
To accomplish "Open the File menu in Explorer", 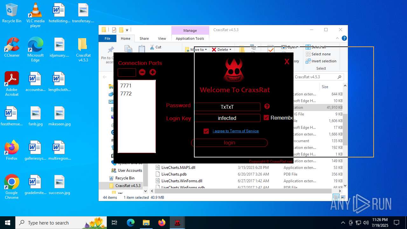I will pyautogui.click(x=107, y=38).
